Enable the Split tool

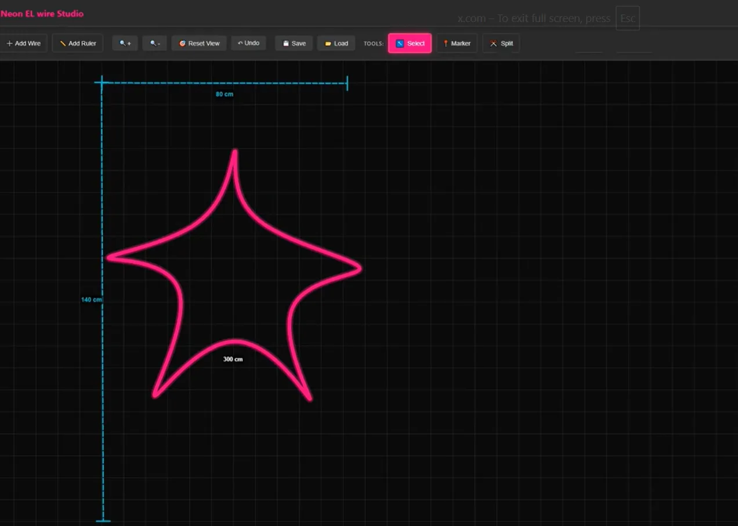[501, 43]
